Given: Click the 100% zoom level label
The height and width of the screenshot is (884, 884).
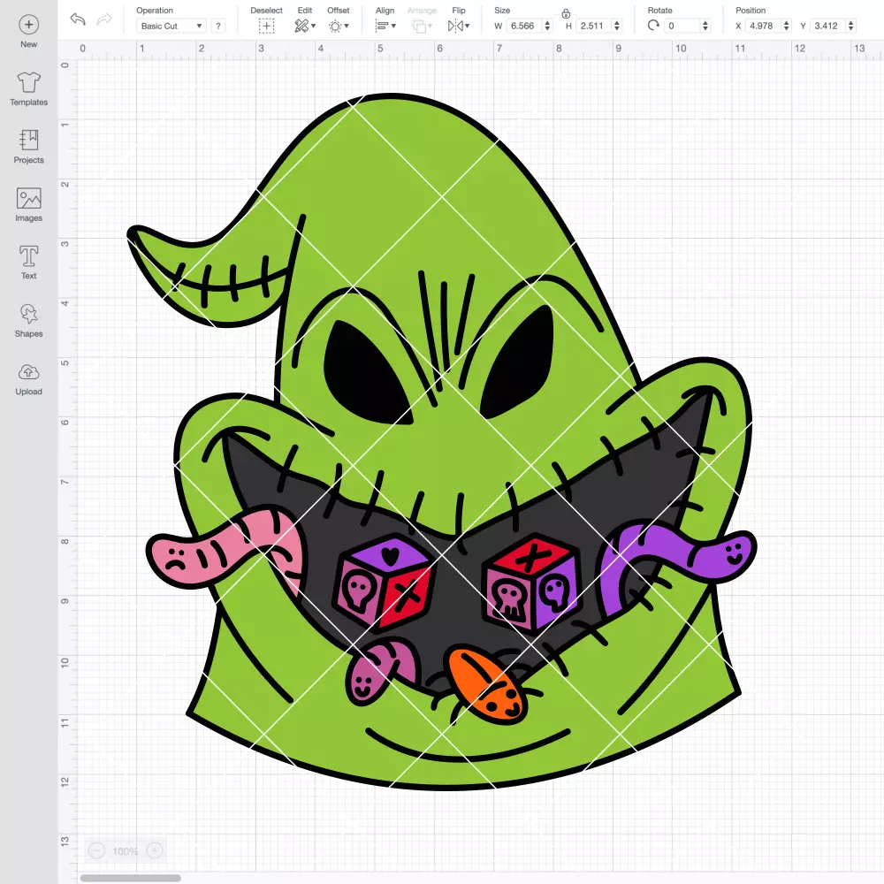Looking at the screenshot, I should point(126,851).
